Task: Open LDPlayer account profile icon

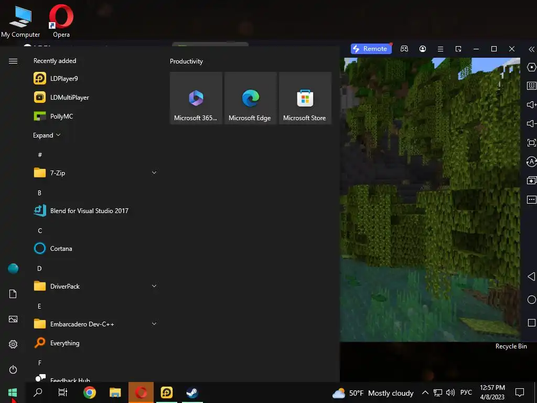Action: click(423, 49)
